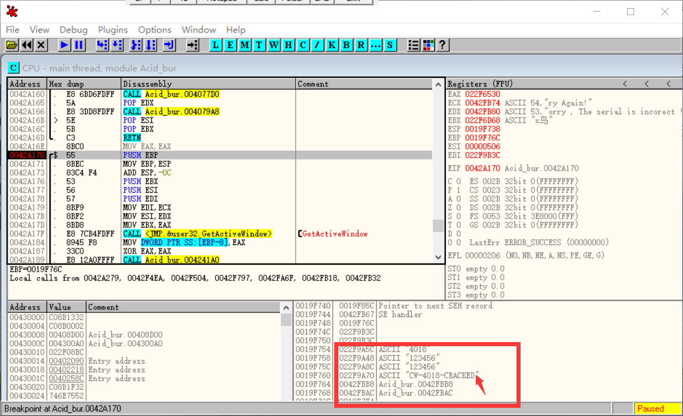Image resolution: width=683 pixels, height=416 pixels.
Task: Show Threads window with T button
Action: click(259, 45)
